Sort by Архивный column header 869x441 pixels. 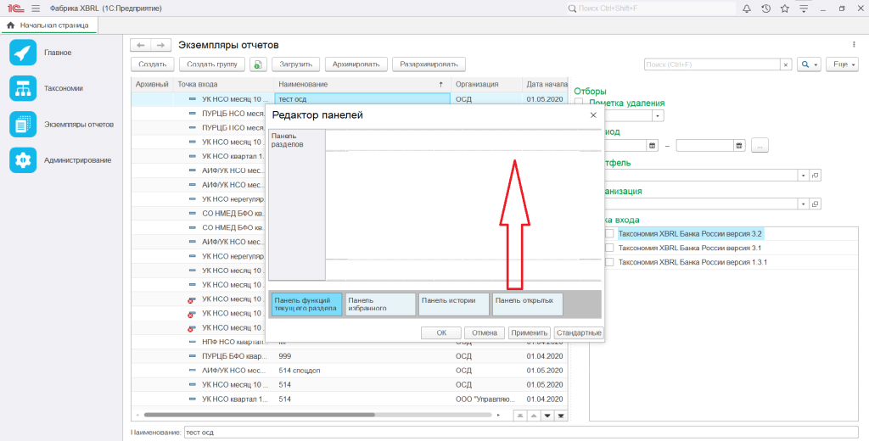(152, 84)
